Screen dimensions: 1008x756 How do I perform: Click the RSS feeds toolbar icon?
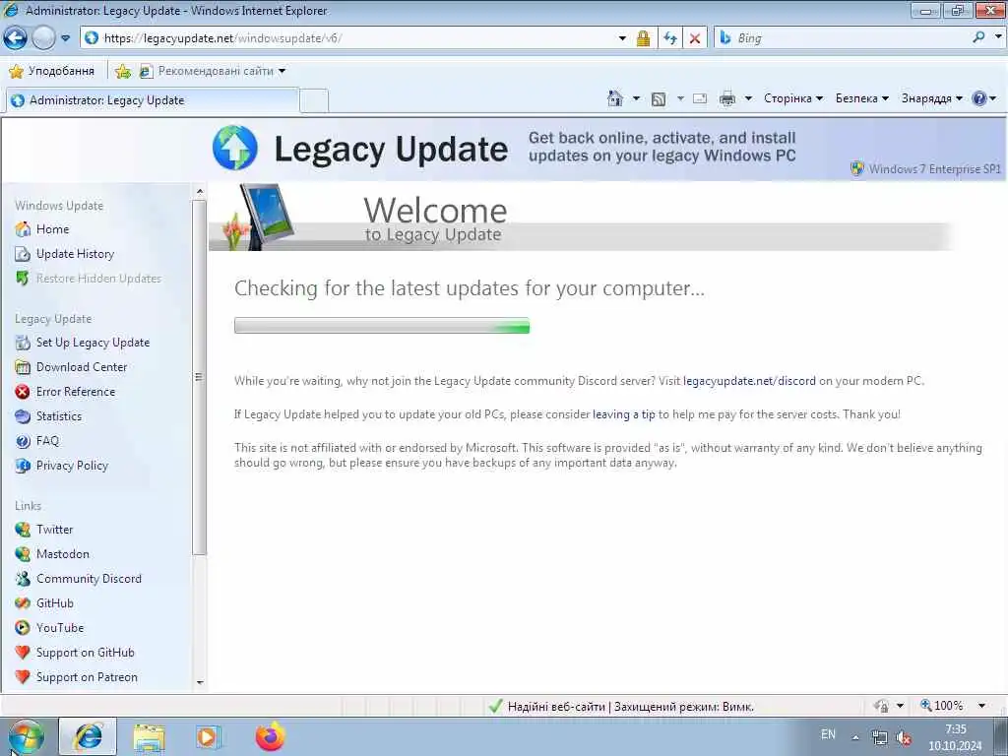click(659, 99)
